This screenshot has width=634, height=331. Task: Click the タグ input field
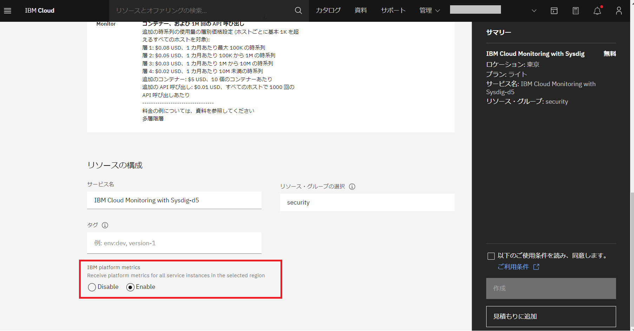point(174,243)
